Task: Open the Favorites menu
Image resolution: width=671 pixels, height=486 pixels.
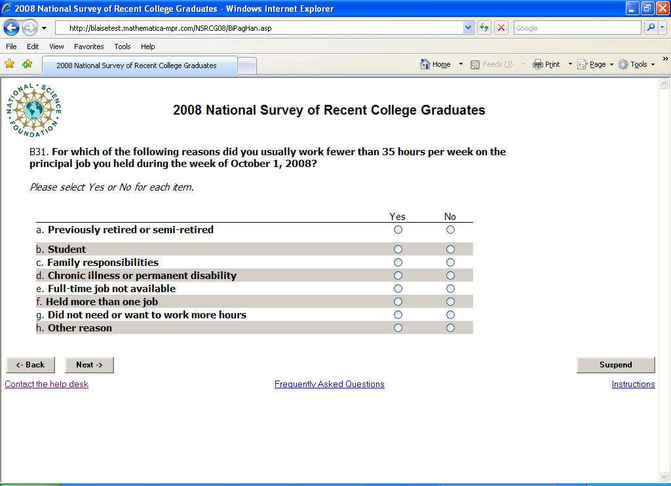Action: pyautogui.click(x=88, y=47)
